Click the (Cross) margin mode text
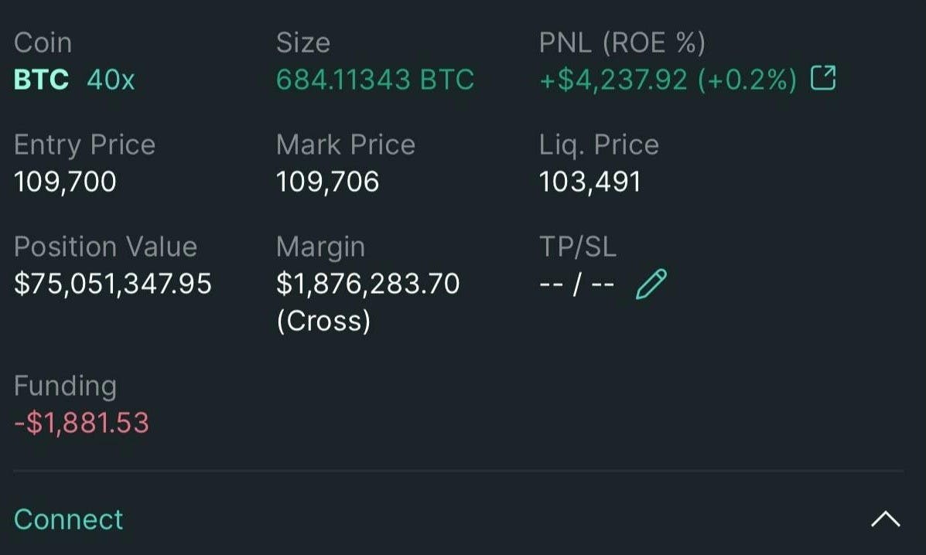Image resolution: width=926 pixels, height=555 pixels. (x=323, y=321)
